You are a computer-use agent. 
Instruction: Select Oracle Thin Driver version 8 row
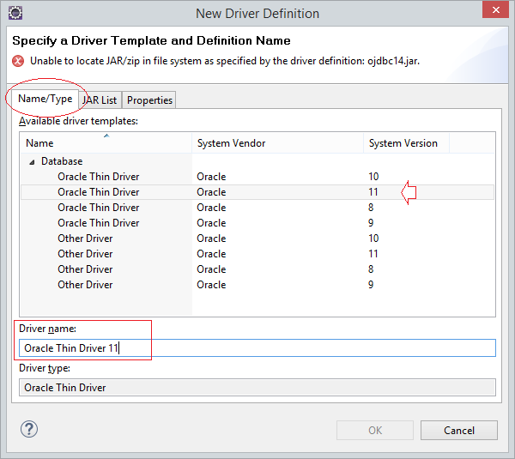coord(257,208)
